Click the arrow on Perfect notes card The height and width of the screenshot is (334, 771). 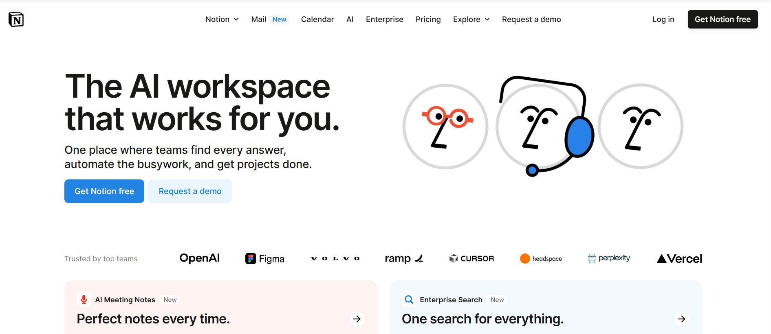point(357,319)
